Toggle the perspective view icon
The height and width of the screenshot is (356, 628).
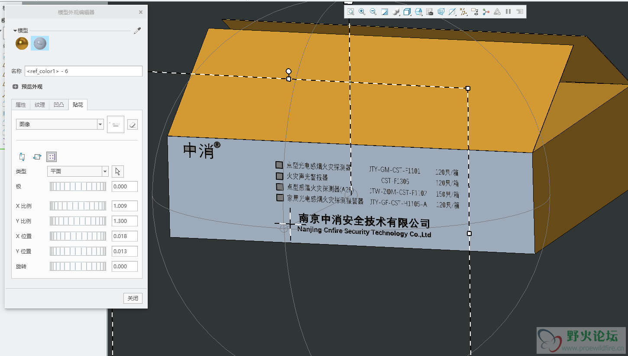coord(441,12)
